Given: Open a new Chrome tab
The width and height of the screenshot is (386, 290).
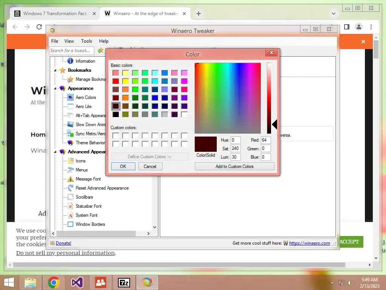Looking at the screenshot, I should click(199, 14).
